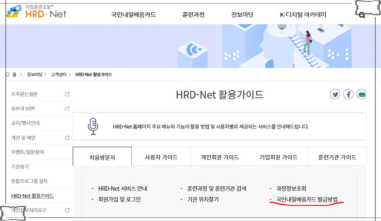Image resolution: width=381 pixels, height=221 pixels.
Task: Switch to the 개인회원 가이드 tab
Action: click(x=220, y=156)
